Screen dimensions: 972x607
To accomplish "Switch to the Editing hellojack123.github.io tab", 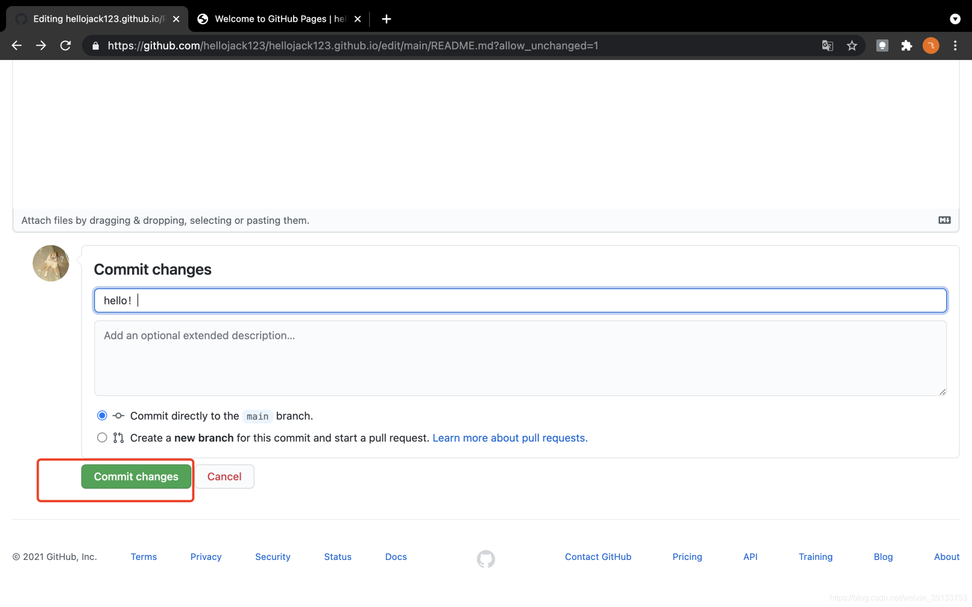I will coord(97,19).
